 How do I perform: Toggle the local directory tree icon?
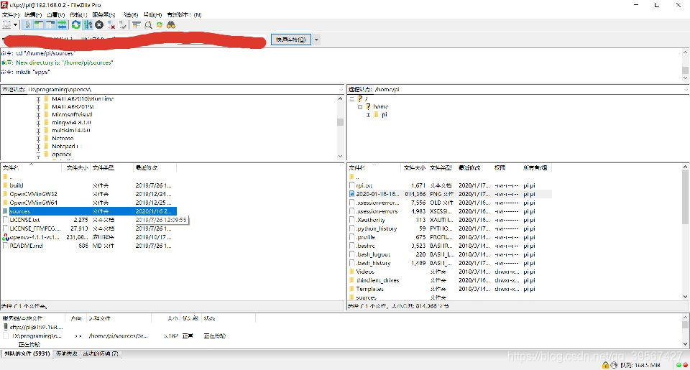coord(39,25)
